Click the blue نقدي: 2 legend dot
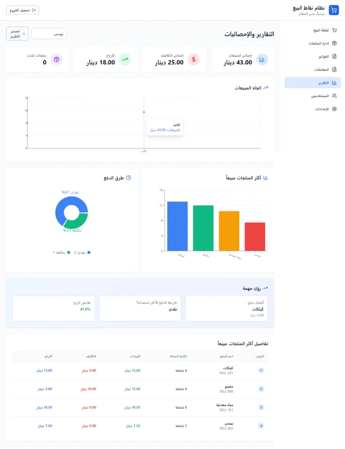 click(89, 253)
